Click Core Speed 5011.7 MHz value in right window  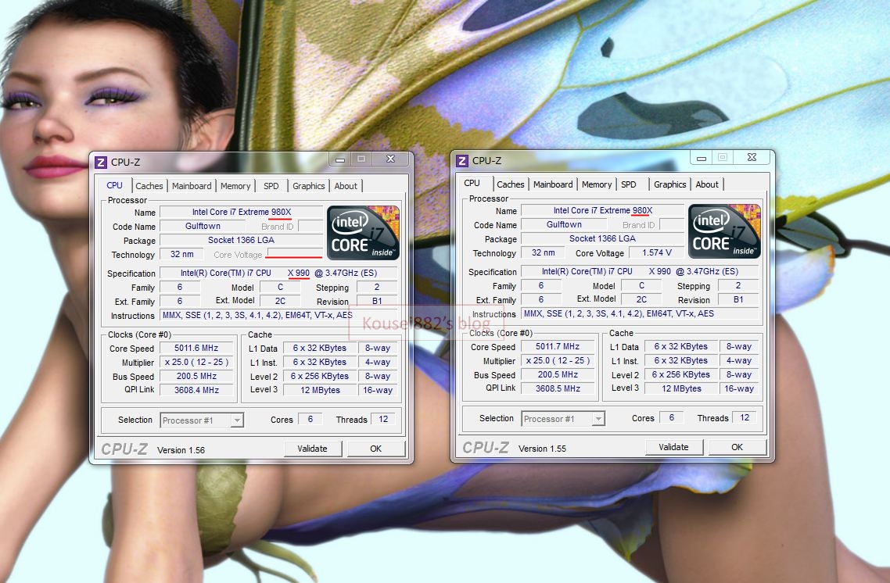(558, 346)
